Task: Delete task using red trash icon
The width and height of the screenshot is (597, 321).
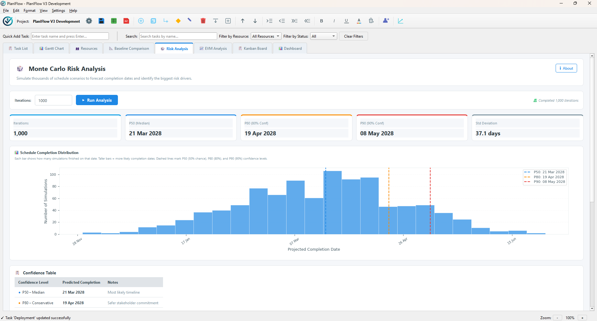Action: [203, 21]
